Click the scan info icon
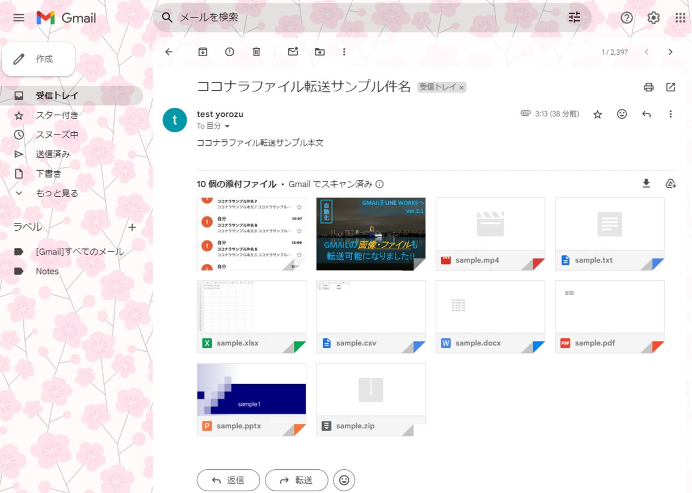 (379, 184)
